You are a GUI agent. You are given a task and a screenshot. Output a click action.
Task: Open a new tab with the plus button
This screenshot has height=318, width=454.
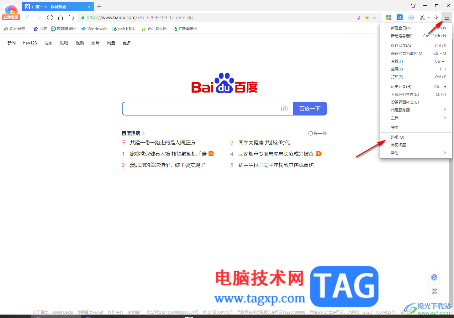(x=99, y=6)
